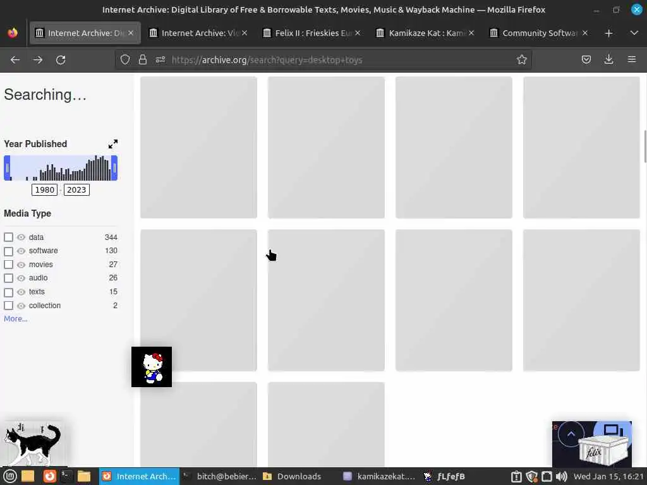Open a new browser tab
This screenshot has height=485, width=647.
tap(608, 33)
